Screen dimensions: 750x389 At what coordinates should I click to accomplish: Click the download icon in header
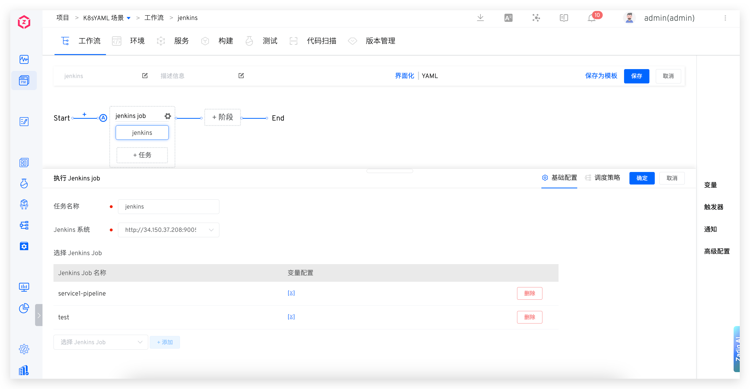point(480,18)
